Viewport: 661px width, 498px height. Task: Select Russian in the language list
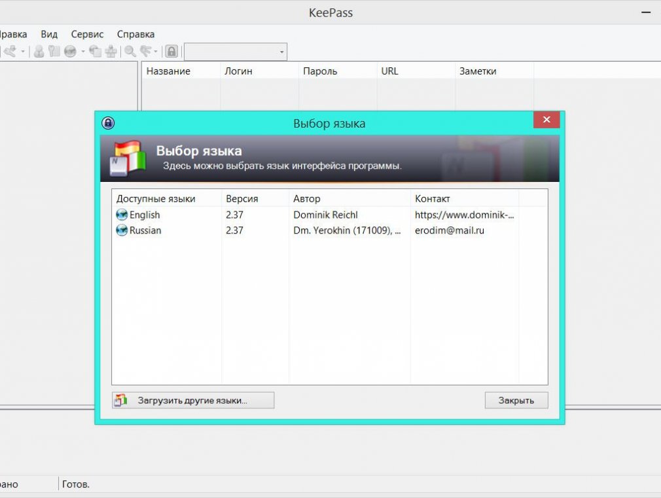point(145,230)
